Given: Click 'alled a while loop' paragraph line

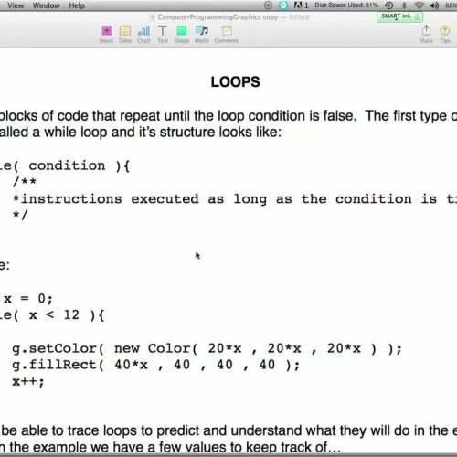Looking at the screenshot, I should 141,133.
